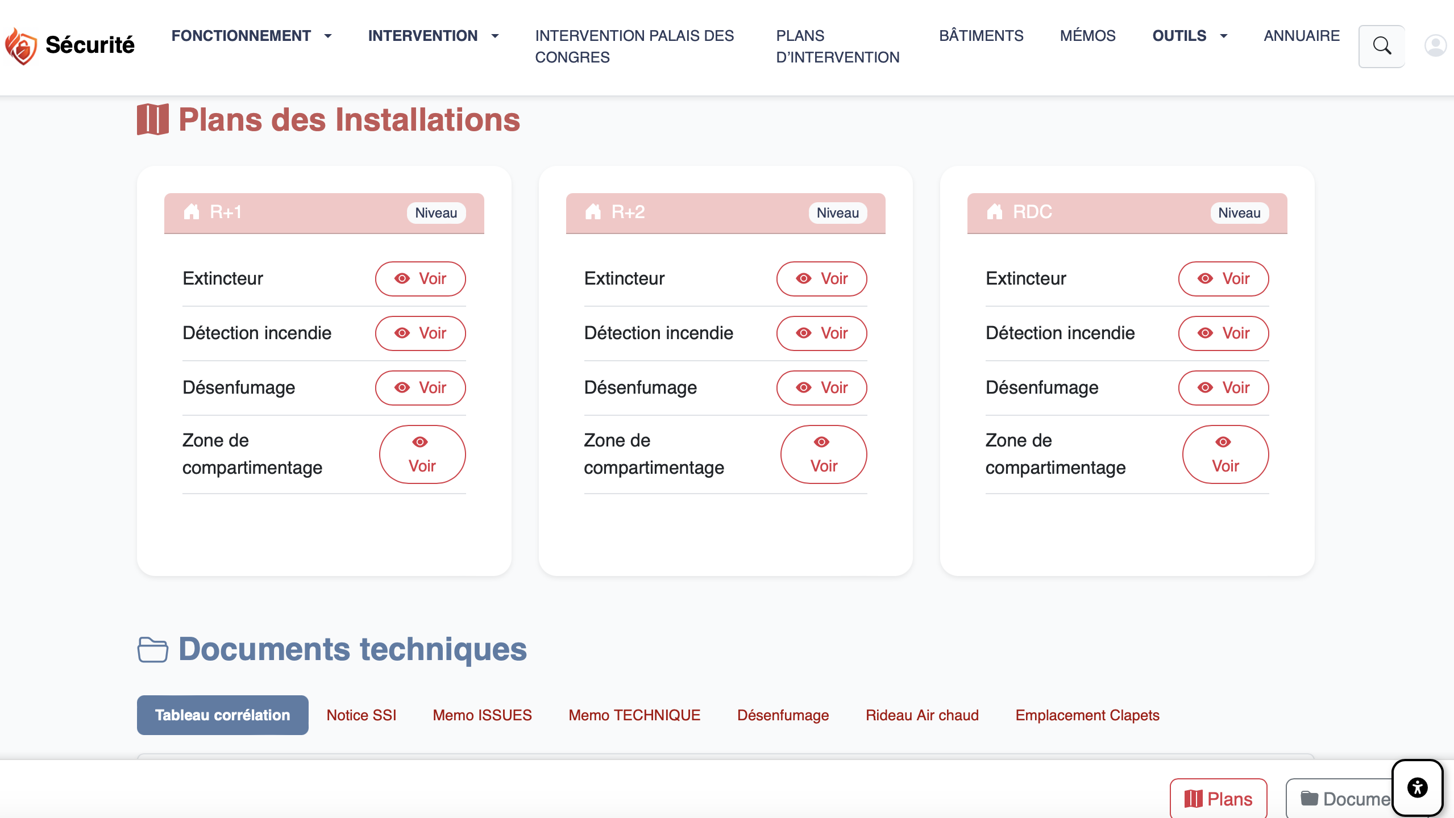This screenshot has height=818, width=1454.
Task: View Extincteur plan for R+2
Action: click(x=822, y=278)
